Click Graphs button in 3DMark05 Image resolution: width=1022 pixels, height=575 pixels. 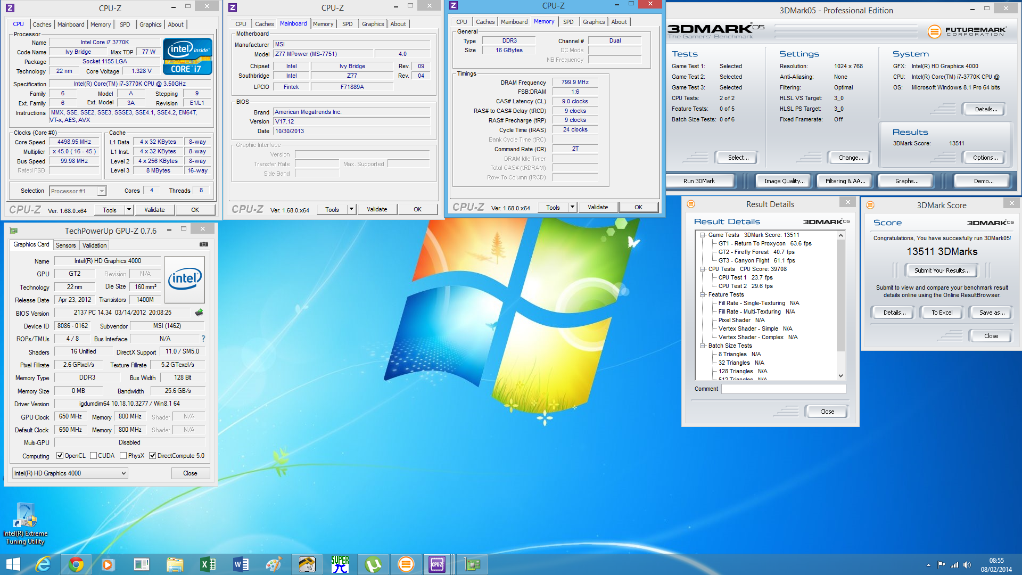(907, 181)
